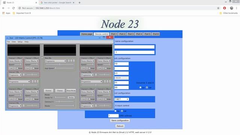Open the Help menu in Jinx
Screen dimensions: 240x135
pos(27,42)
